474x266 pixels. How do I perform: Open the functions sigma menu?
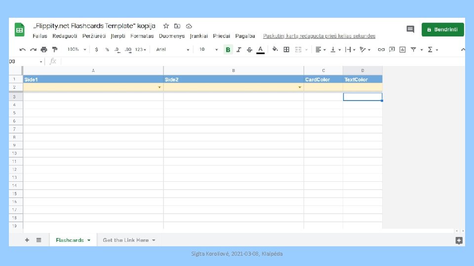[x=433, y=49]
